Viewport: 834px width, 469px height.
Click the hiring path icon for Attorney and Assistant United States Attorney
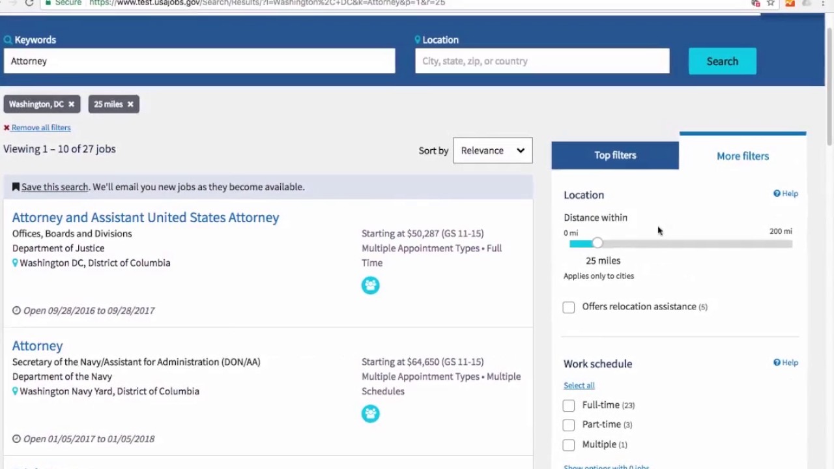coord(370,285)
